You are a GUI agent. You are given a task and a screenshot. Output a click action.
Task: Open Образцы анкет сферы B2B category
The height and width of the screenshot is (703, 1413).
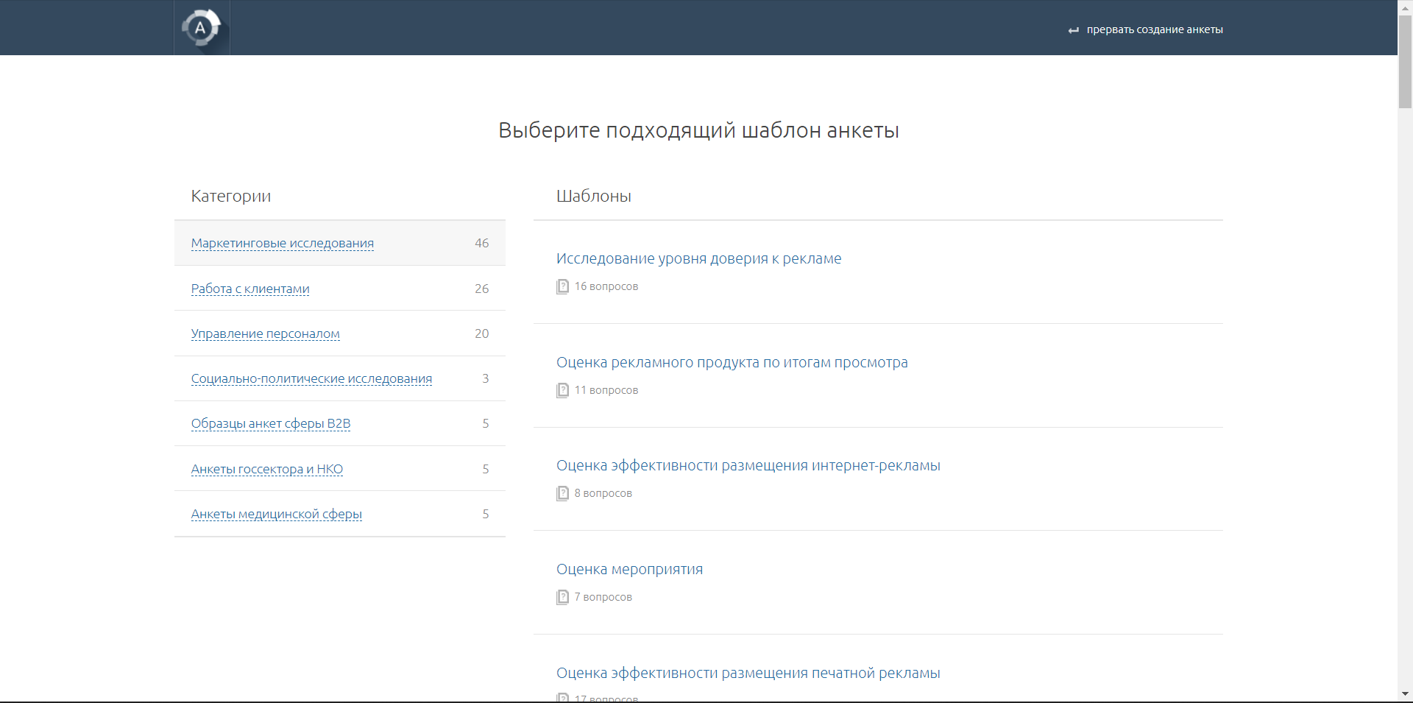pos(271,423)
